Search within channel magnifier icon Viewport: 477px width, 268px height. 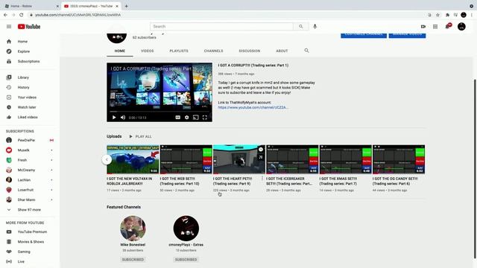(x=306, y=51)
